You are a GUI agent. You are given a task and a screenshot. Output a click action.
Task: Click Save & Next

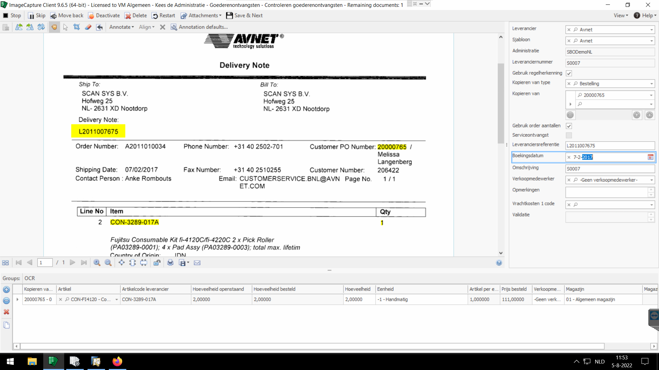(244, 15)
